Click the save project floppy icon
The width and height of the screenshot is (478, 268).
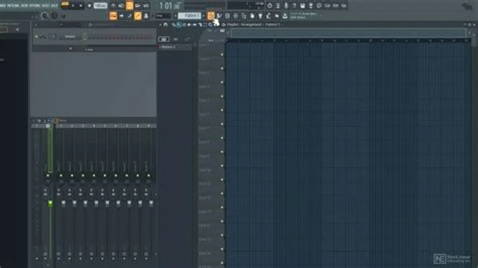tap(303, 6)
